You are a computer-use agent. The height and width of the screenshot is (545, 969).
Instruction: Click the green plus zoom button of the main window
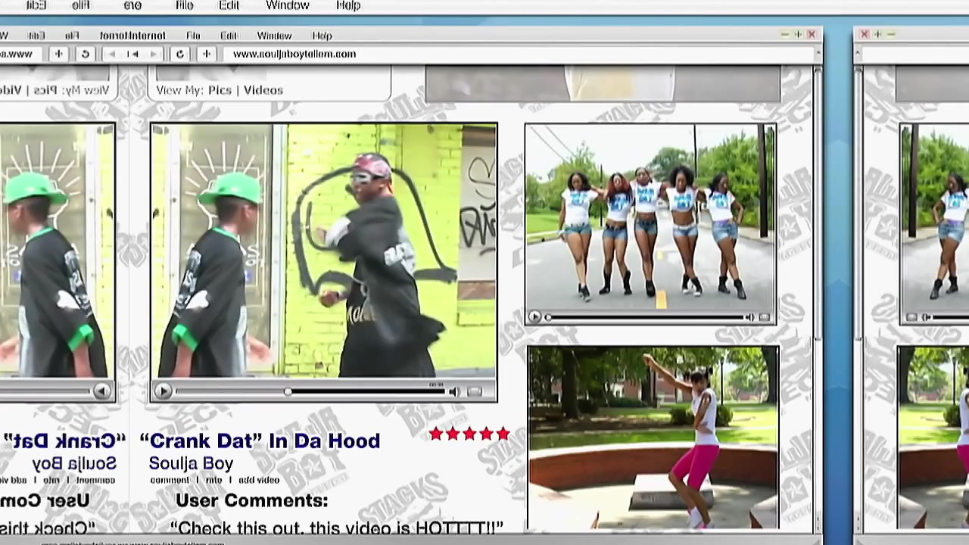798,35
